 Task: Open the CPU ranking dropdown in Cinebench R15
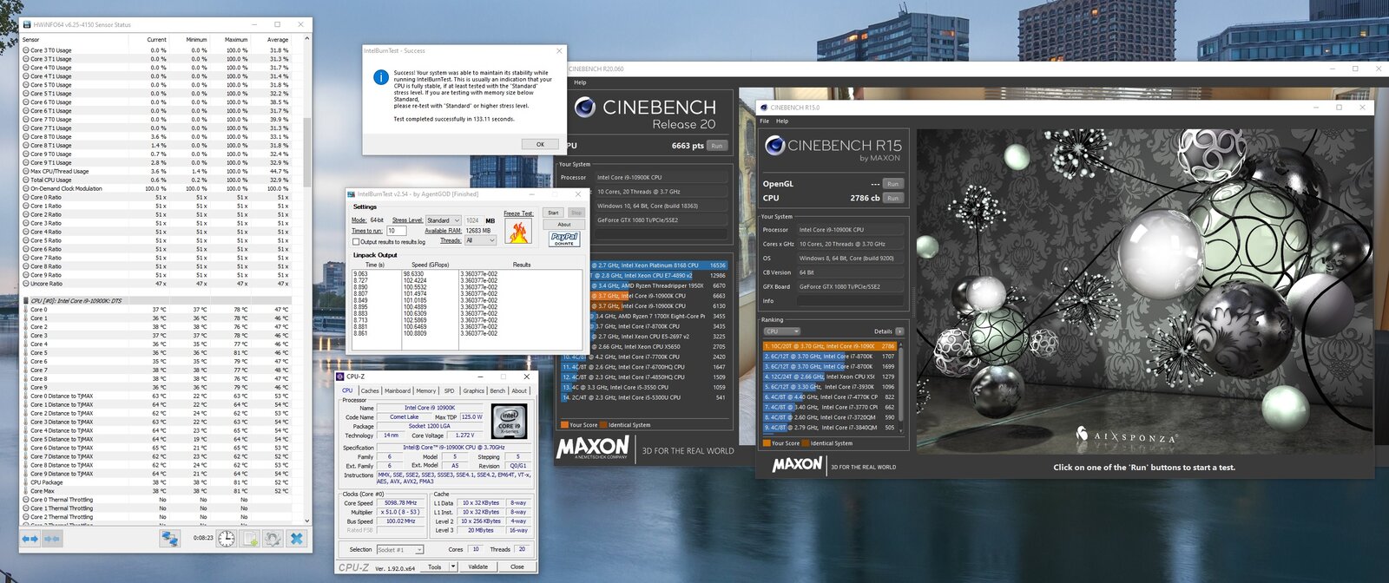click(781, 331)
